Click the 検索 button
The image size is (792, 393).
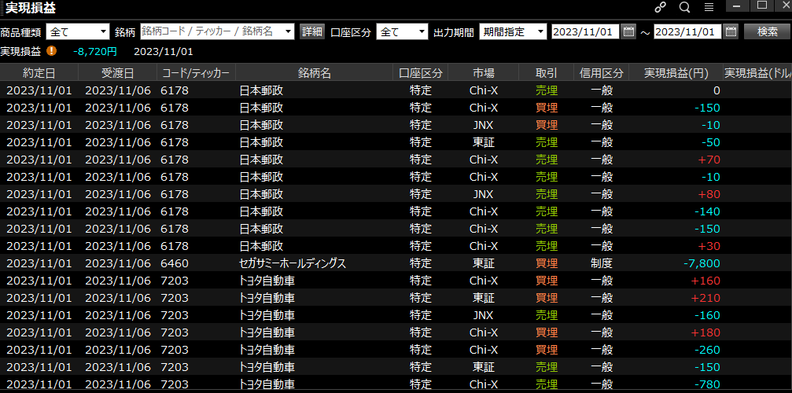point(767,31)
